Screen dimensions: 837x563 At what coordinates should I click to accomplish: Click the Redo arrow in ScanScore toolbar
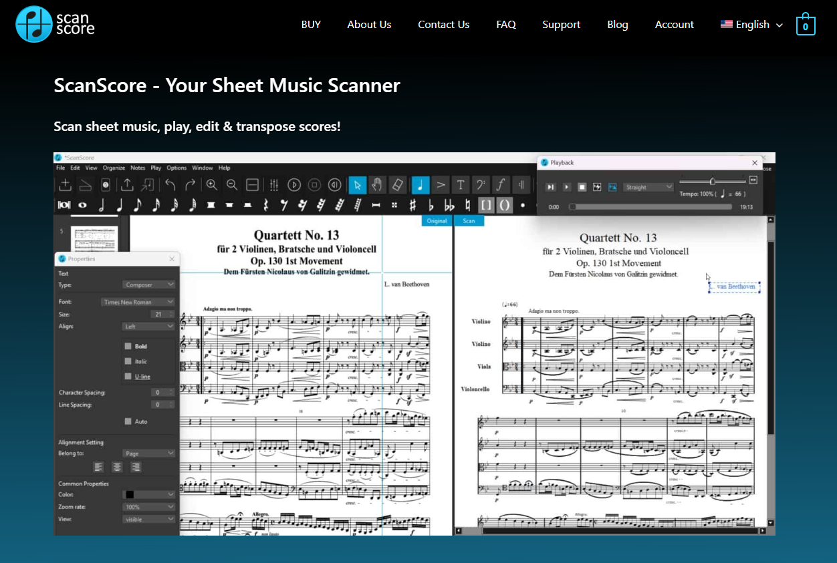191,185
